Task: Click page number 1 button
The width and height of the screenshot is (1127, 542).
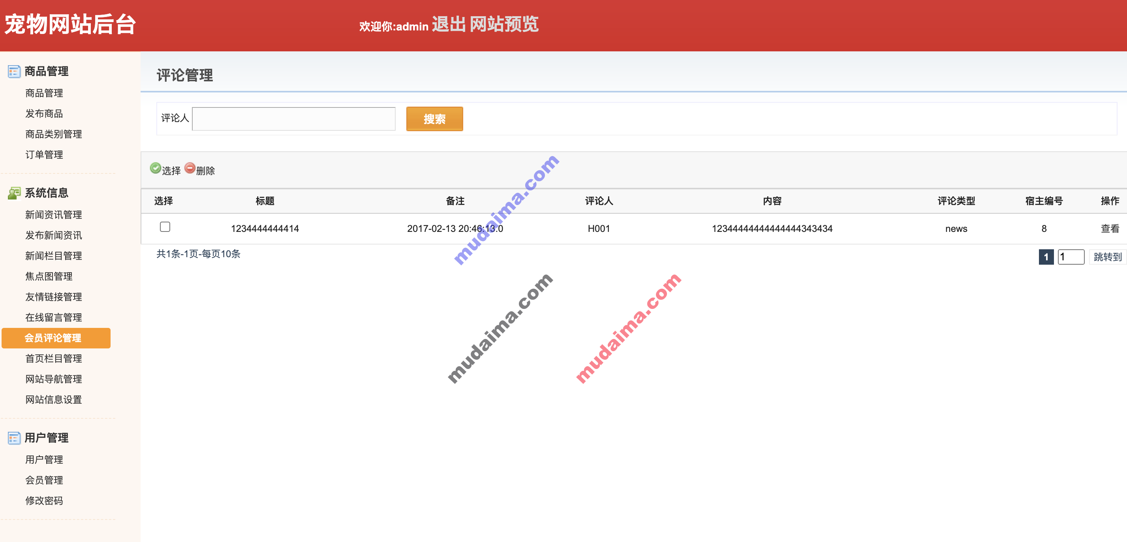Action: pyautogui.click(x=1046, y=257)
